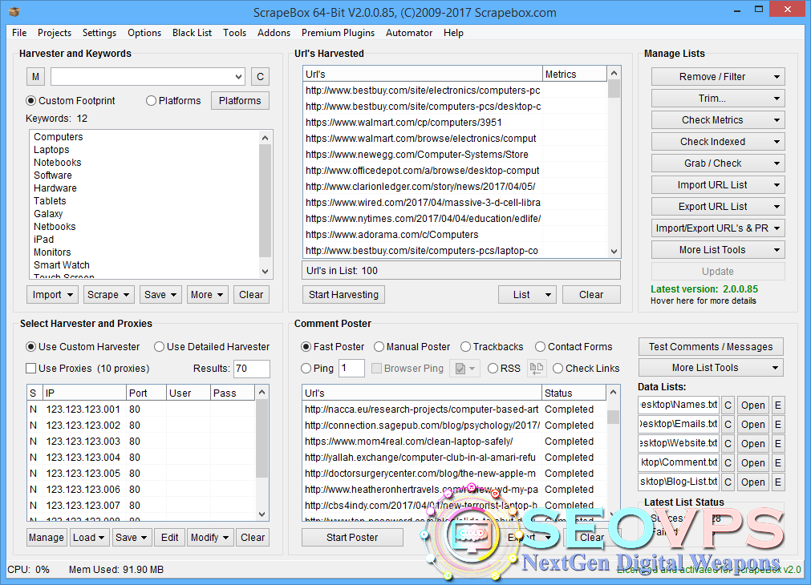The height and width of the screenshot is (585, 811).
Task: Open the Import URL List dropdown
Action: pos(718,185)
